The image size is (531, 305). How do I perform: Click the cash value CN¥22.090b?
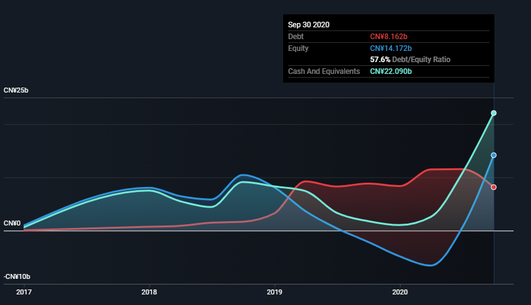[x=391, y=71]
